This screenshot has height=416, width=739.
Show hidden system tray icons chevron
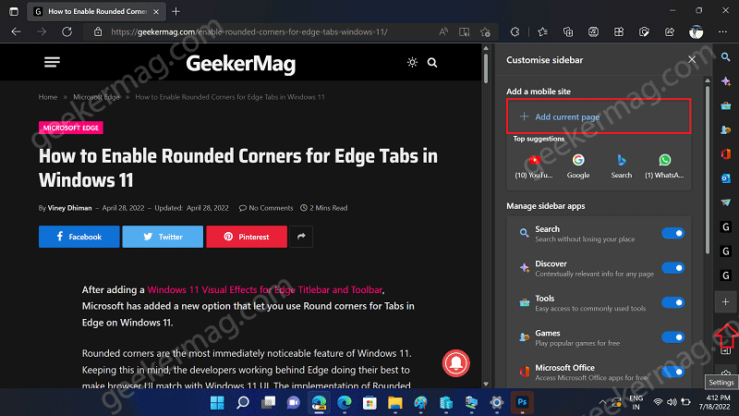602,402
